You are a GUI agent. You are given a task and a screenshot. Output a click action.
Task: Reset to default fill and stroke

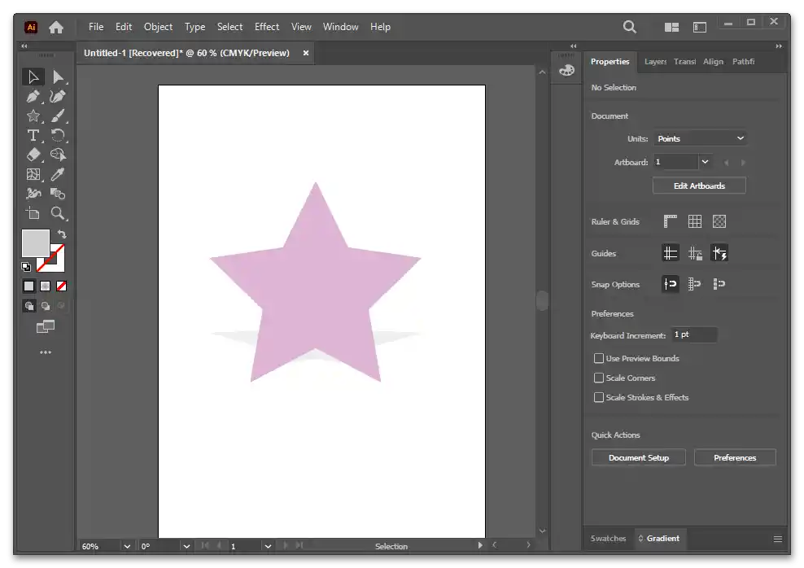26,267
